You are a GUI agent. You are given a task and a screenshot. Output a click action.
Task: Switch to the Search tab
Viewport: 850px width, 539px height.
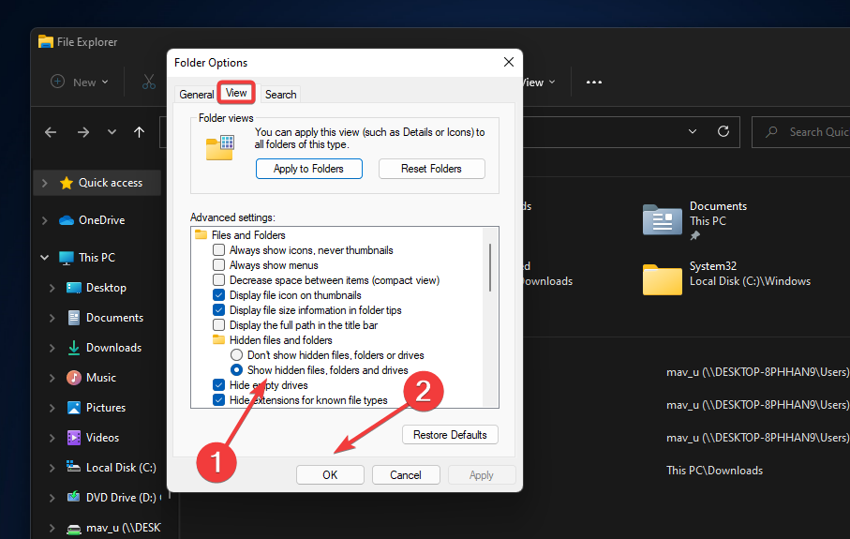[280, 95]
